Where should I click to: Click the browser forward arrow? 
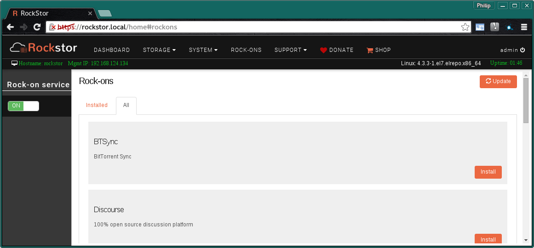23,27
